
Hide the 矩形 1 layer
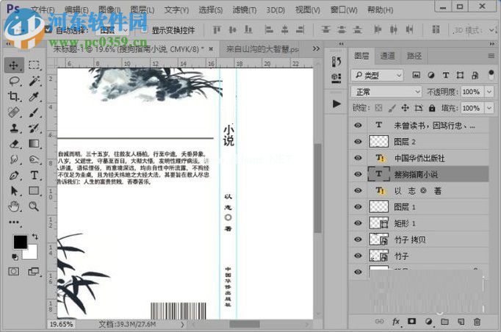pyautogui.click(x=358, y=223)
